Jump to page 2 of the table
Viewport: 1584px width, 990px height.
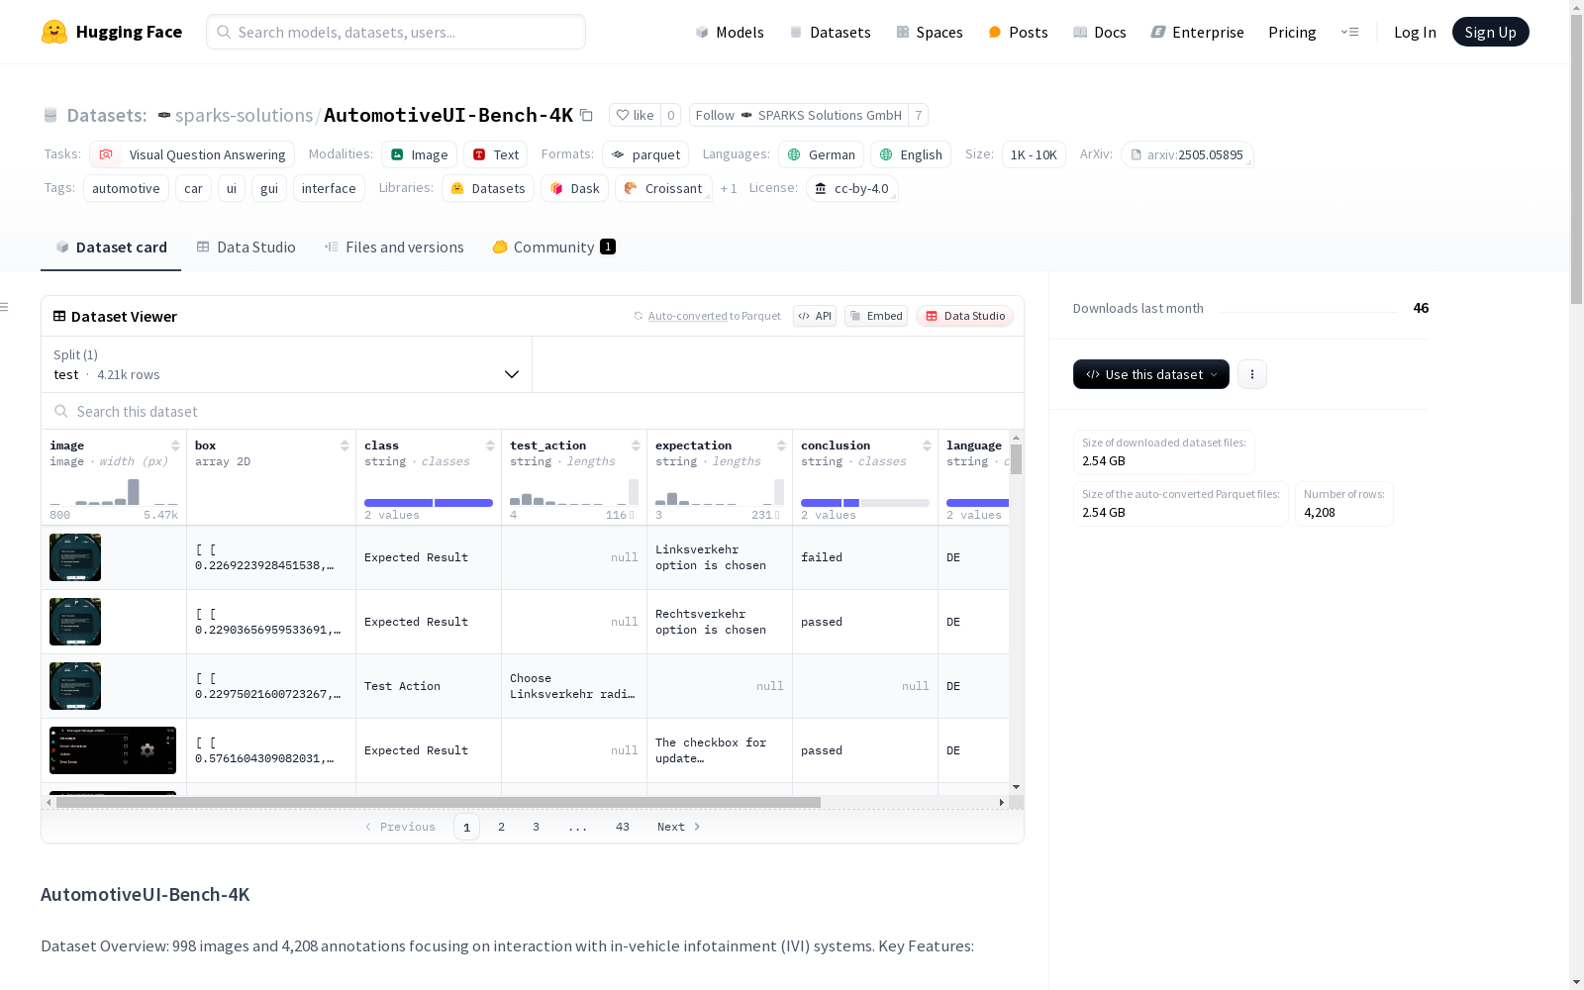pyautogui.click(x=502, y=827)
